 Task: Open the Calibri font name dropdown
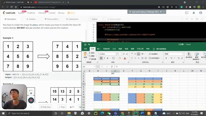tap(116, 54)
